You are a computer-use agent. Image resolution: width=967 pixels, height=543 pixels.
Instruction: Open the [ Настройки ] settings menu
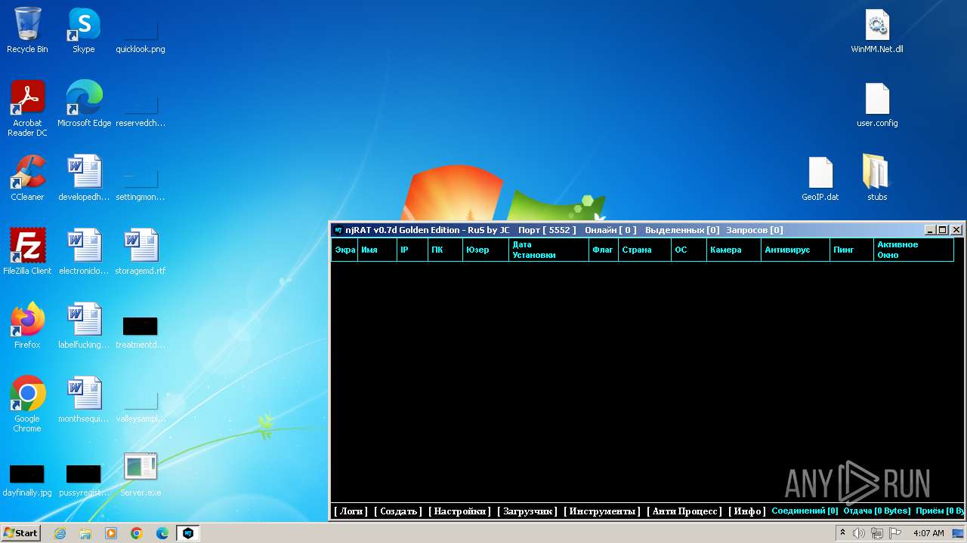click(x=460, y=511)
